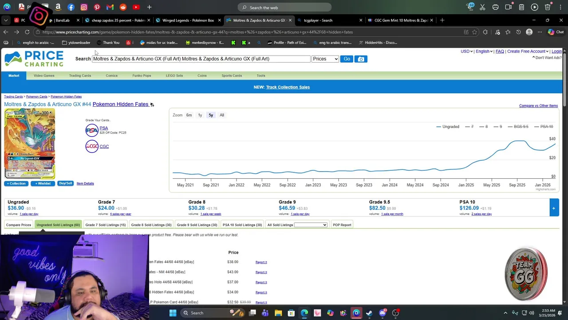568x320 pixels.
Task: Click the browser back arrow
Action: coord(6,32)
